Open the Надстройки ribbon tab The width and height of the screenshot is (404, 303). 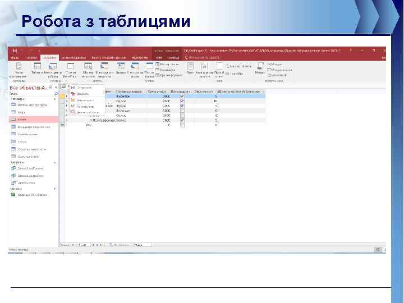[x=140, y=58]
